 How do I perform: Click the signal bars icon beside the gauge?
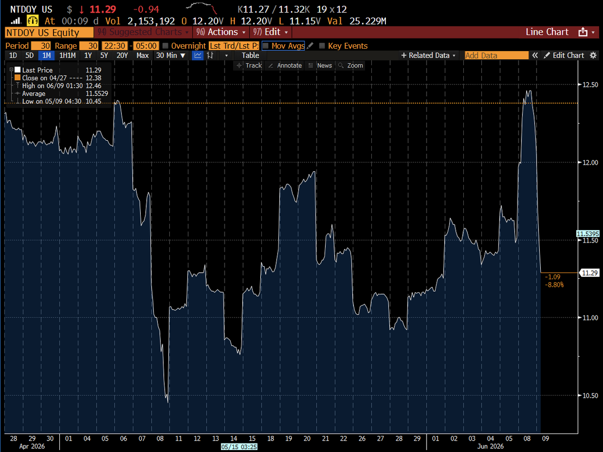pos(16,21)
